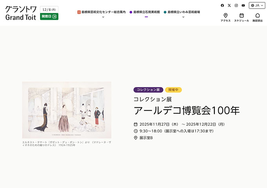The image size is (267, 188).
Task: Click the artwork caption エルネスト・タヤート text
Action: [67, 144]
